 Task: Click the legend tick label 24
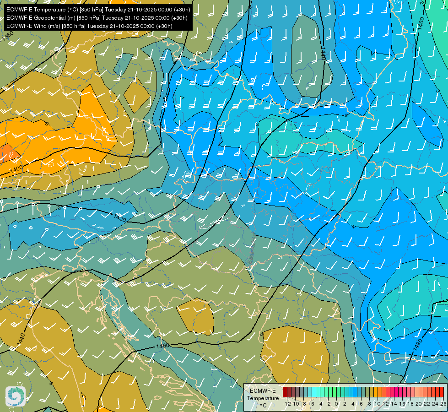click(435, 404)
